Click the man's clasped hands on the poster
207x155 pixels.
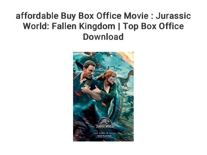[86, 89]
